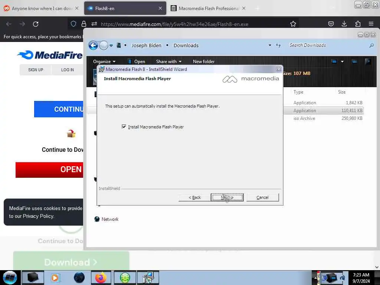Open the Windows Start orb
The height and width of the screenshot is (285, 380).
coord(10,278)
